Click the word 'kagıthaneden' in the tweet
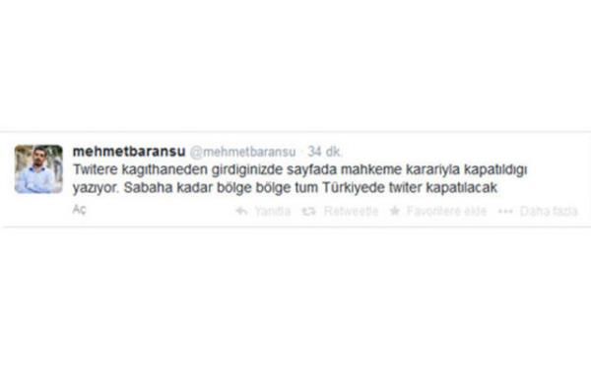The image size is (591, 392). pos(164,170)
